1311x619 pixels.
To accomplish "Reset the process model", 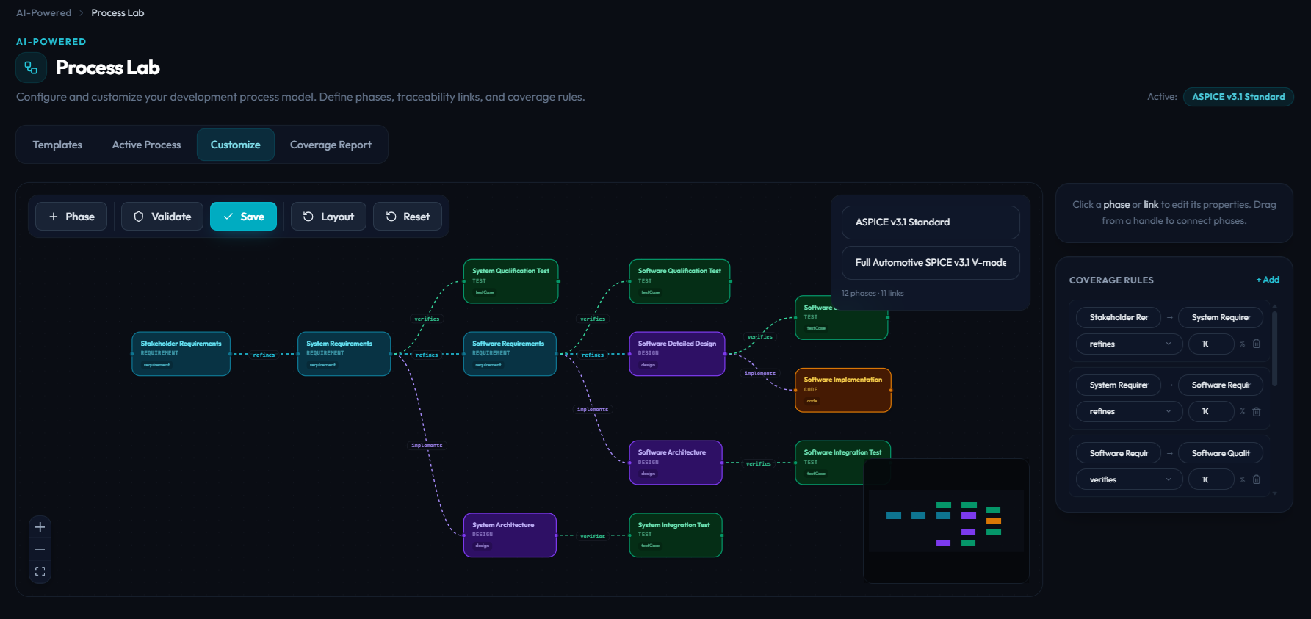I will [x=408, y=217].
